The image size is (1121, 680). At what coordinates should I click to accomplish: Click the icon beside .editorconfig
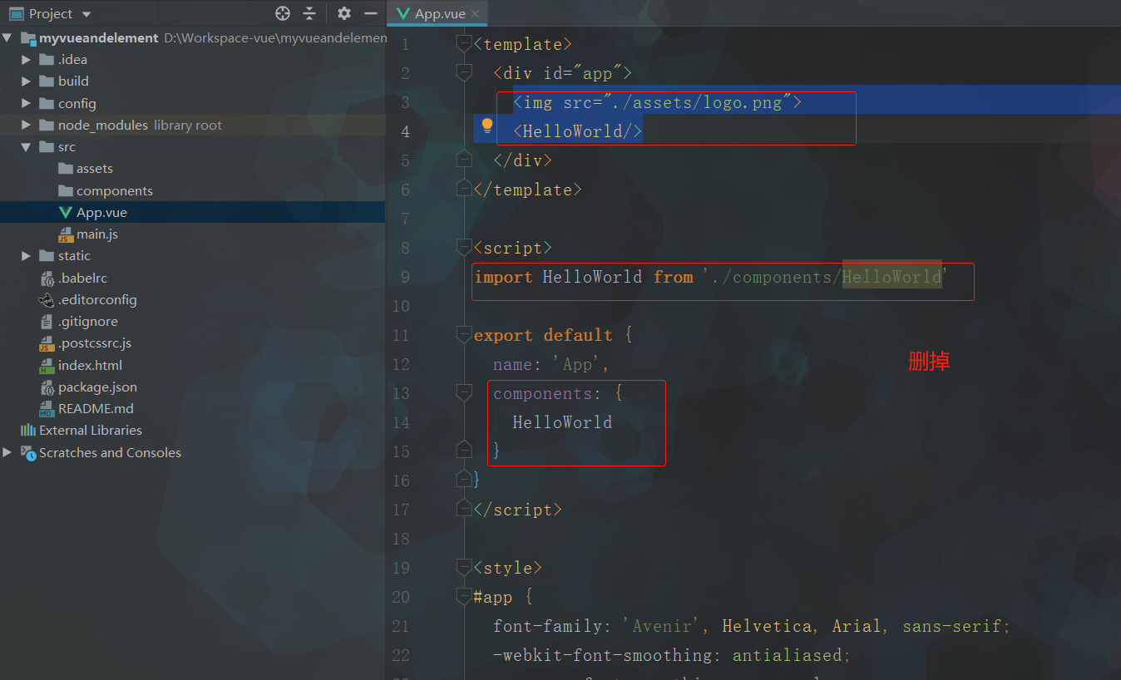pyautogui.click(x=47, y=300)
